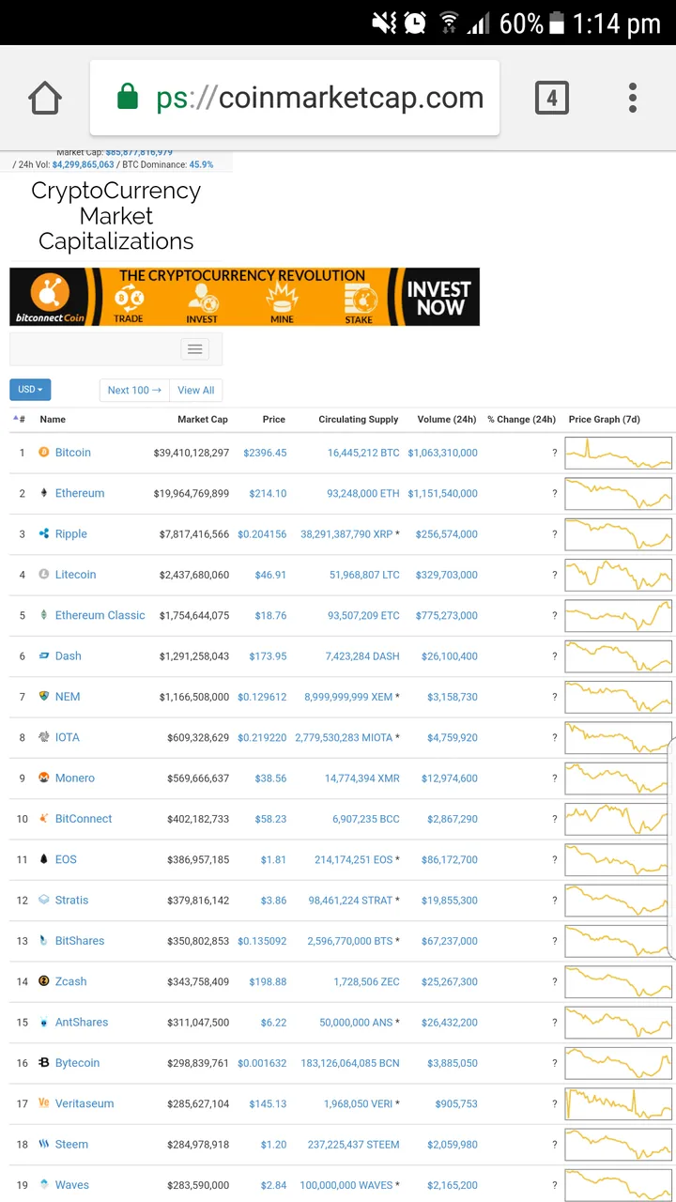
Task: Sort by % Change (24h) header
Action: tap(521, 419)
